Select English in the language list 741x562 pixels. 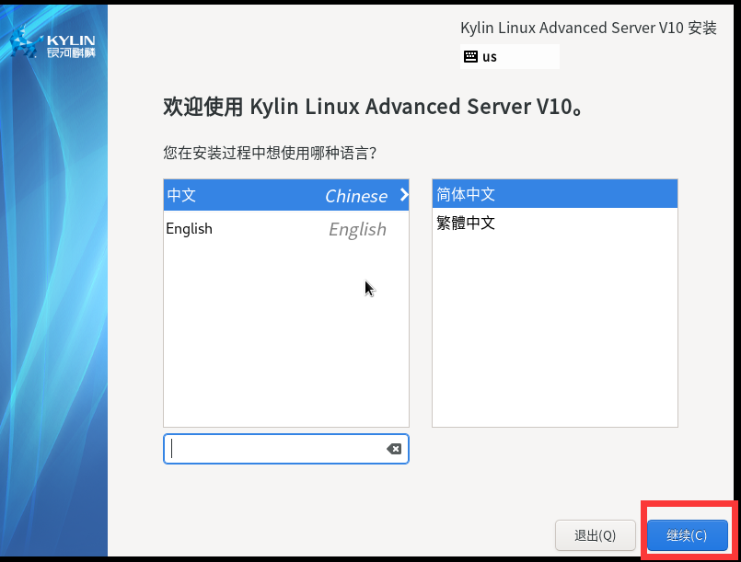click(x=286, y=229)
